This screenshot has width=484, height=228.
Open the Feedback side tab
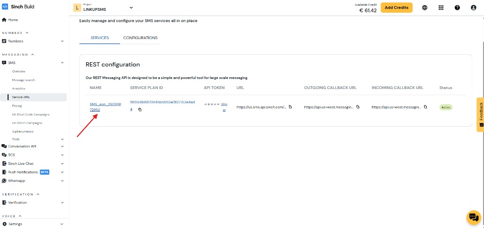click(x=480, y=114)
